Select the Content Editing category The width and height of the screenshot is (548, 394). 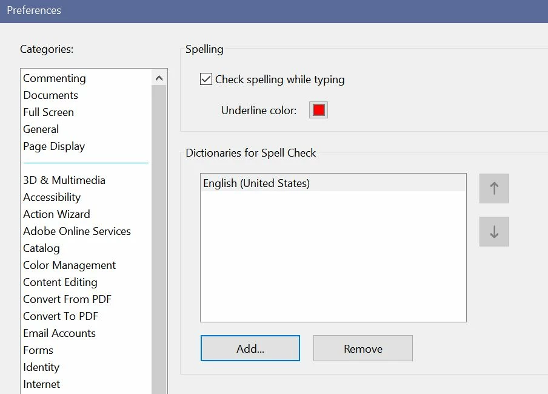pyautogui.click(x=61, y=282)
